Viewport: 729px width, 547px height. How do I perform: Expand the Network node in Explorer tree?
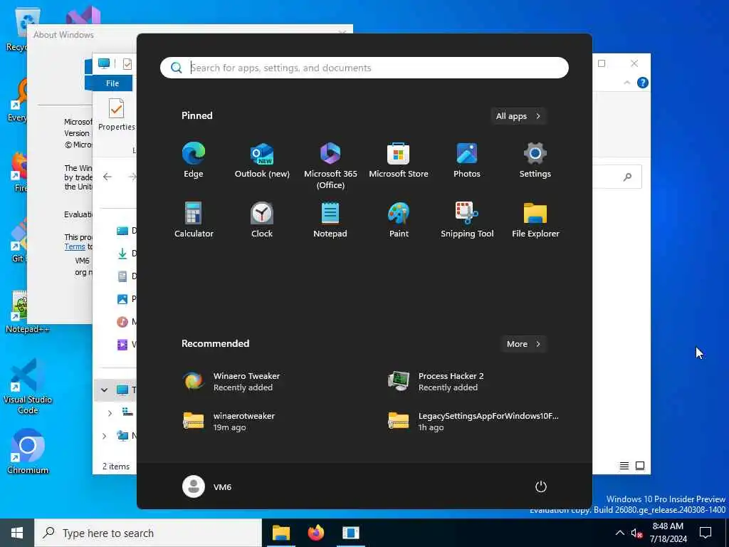coord(104,436)
